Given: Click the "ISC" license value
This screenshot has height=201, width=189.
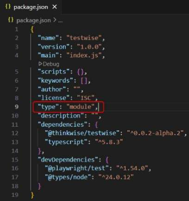Looking at the screenshot, I should click(86, 98).
